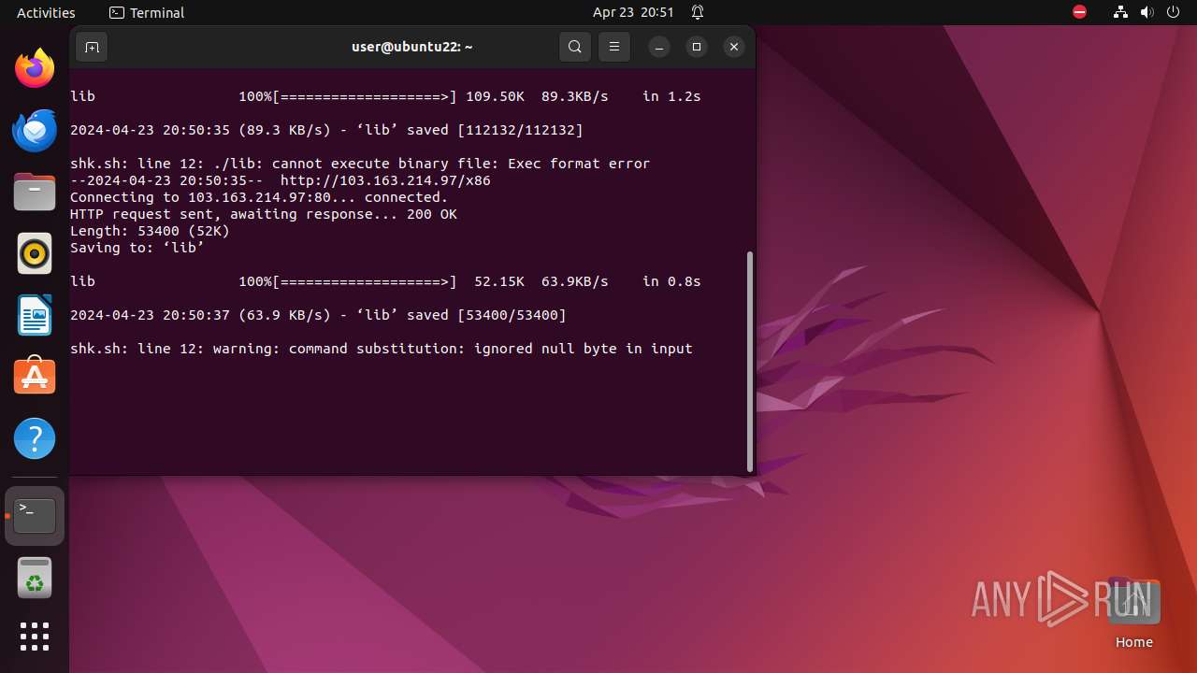Open the Activities overview
Viewport: 1197px width, 673px height.
[46, 12]
